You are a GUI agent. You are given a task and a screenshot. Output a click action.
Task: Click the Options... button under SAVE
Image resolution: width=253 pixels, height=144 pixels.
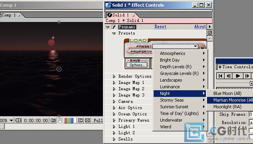(137, 65)
